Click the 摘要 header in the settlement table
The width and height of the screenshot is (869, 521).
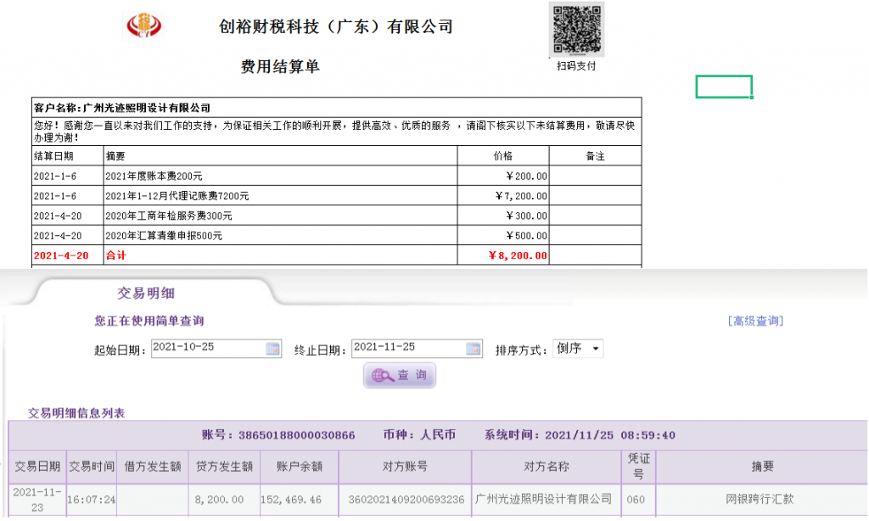(280, 156)
